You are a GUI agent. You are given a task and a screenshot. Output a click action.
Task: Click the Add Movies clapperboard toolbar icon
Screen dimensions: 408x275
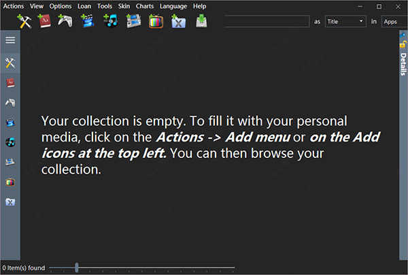(x=87, y=21)
